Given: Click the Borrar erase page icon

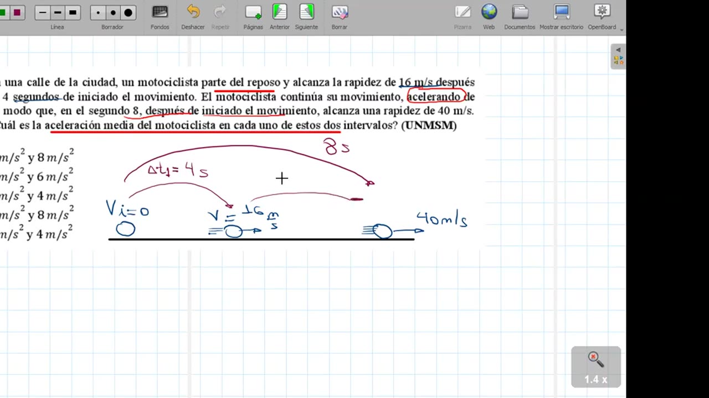Looking at the screenshot, I should (x=340, y=12).
